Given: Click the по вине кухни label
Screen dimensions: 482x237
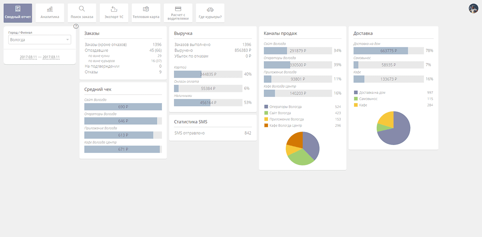Looking at the screenshot, I should 99,56.
